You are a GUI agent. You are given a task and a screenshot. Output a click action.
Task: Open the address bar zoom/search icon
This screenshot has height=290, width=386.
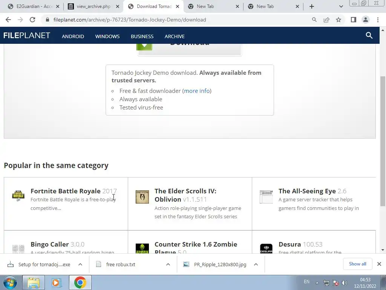point(314,20)
